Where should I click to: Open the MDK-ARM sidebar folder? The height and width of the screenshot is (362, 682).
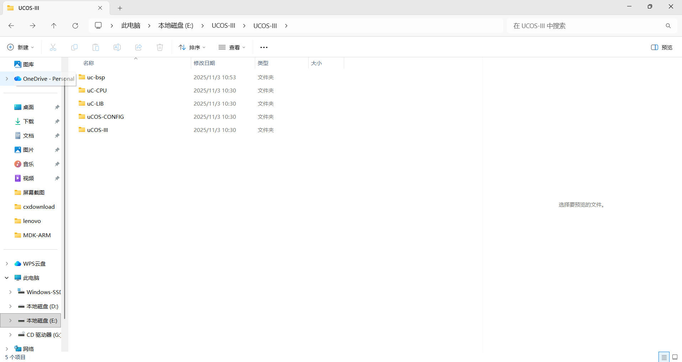point(32,235)
